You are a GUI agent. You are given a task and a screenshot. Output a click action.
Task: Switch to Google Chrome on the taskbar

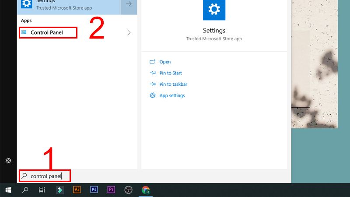click(x=146, y=190)
